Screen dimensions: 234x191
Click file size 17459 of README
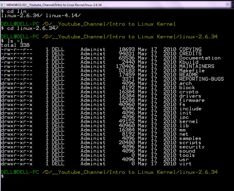click(127, 75)
